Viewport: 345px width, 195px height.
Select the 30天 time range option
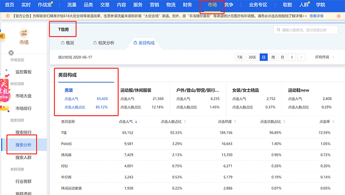coord(252,57)
